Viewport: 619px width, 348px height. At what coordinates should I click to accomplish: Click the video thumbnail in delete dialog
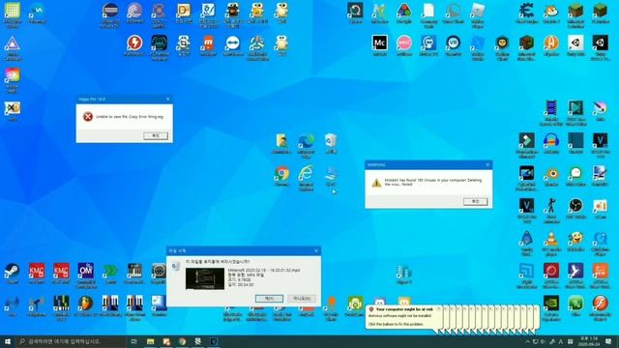(205, 278)
